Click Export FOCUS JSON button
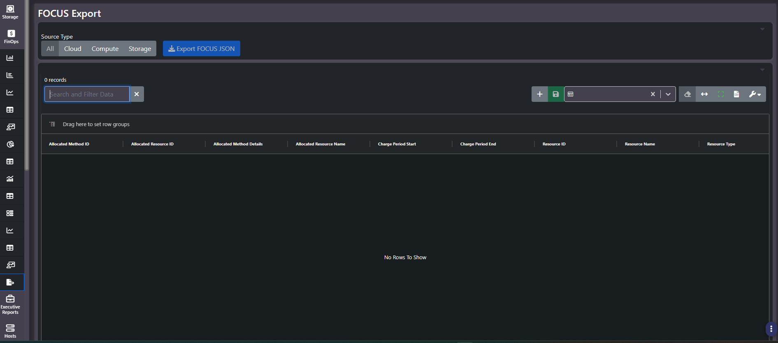The image size is (778, 343). point(202,48)
